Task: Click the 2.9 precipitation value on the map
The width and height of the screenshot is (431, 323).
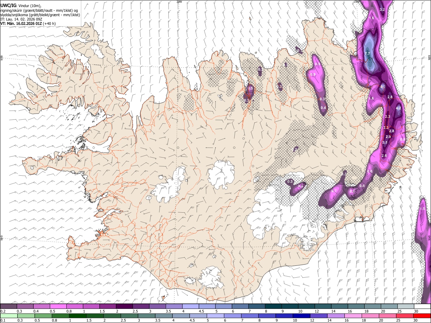Action: click(388, 137)
